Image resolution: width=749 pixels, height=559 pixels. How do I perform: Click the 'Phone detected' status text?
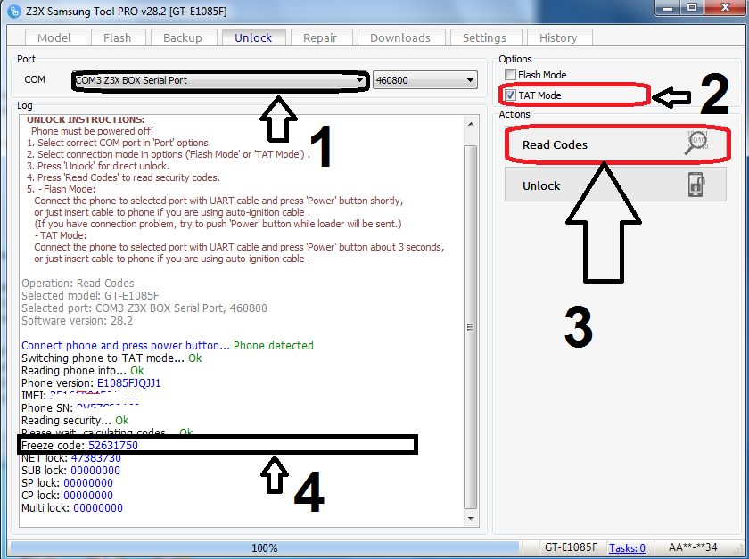pos(274,345)
